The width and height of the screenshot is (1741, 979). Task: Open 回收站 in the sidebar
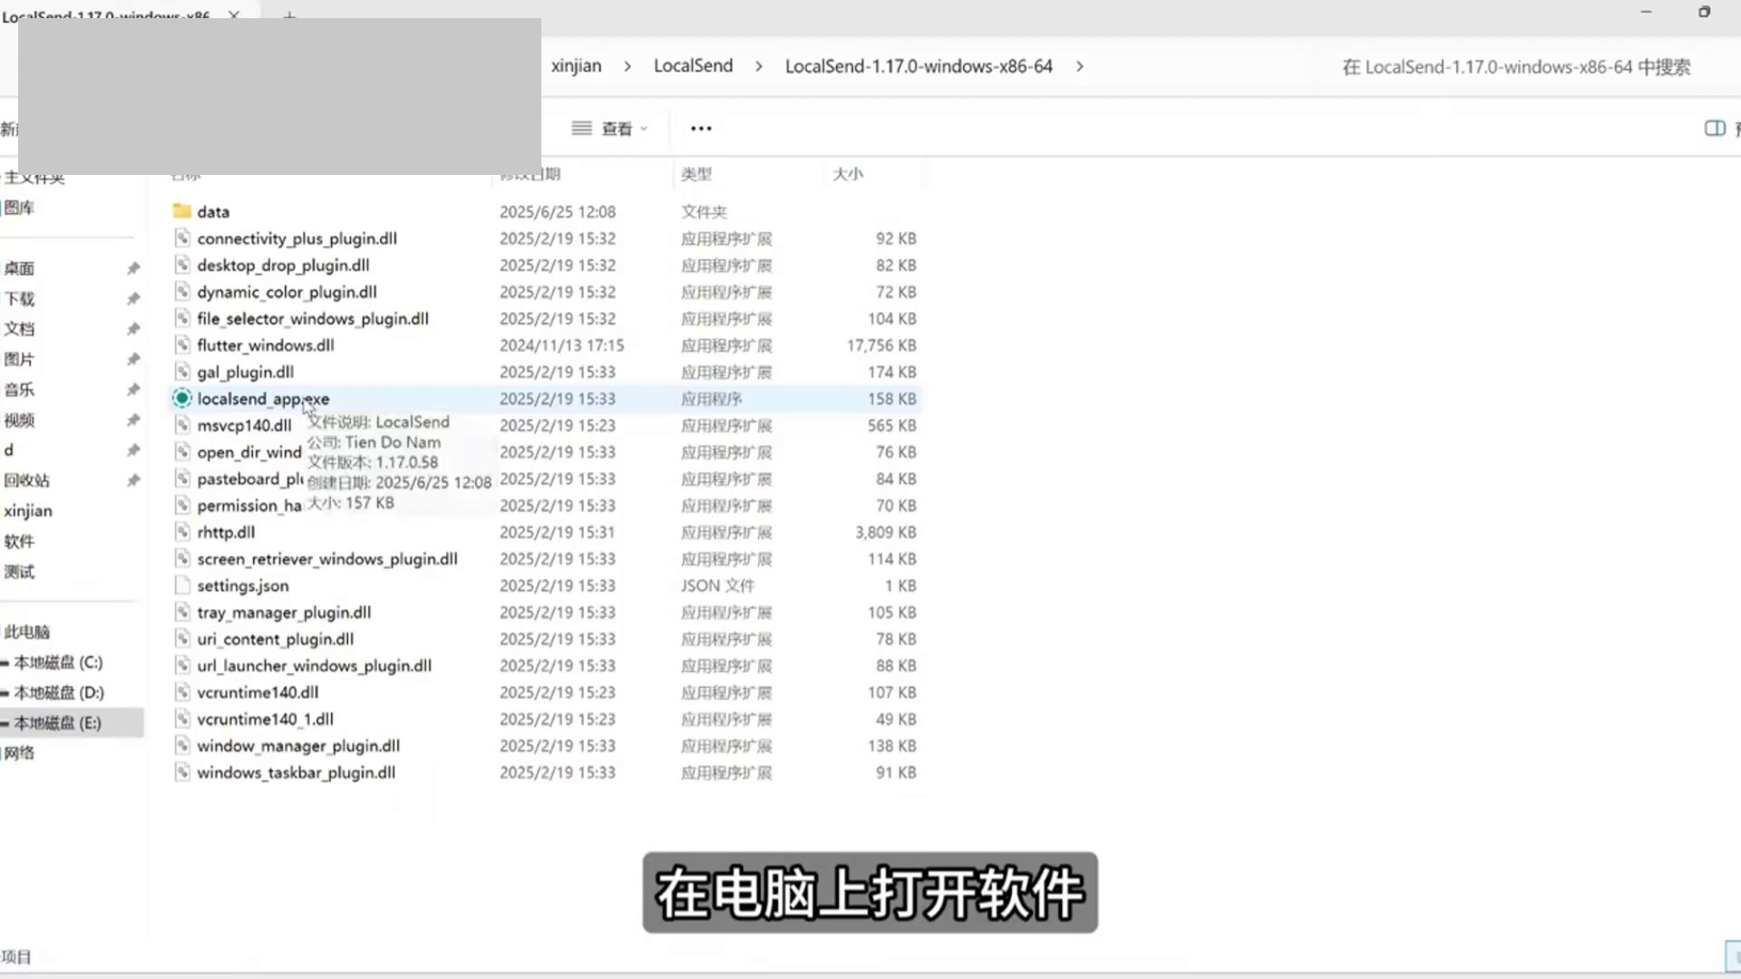26,480
